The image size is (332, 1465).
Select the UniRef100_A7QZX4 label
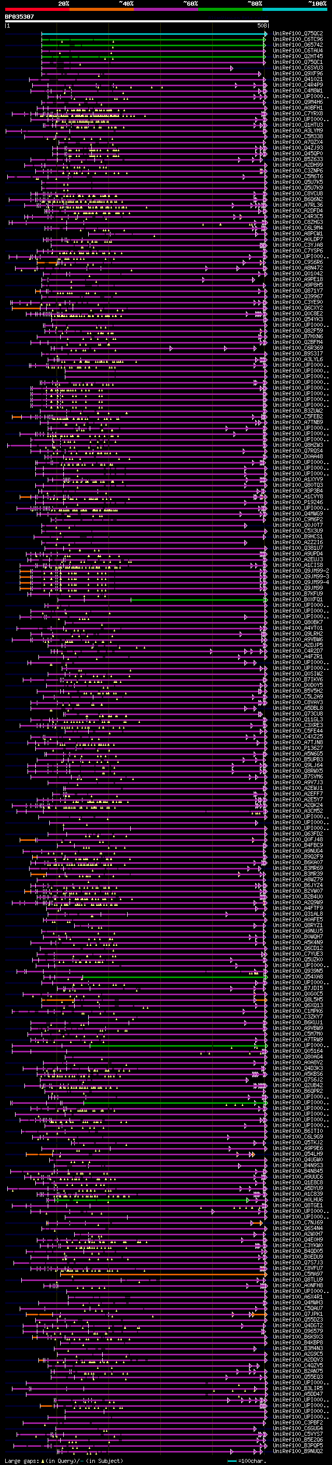[x=298, y=143]
